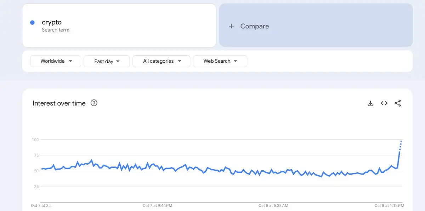Viewport: 425px width, 211px height.
Task: Share the Interest over time chart
Action: [x=398, y=103]
